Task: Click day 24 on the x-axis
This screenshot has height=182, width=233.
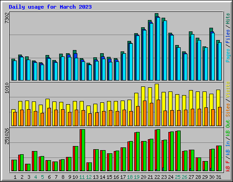Action: pyautogui.click(x=171, y=177)
